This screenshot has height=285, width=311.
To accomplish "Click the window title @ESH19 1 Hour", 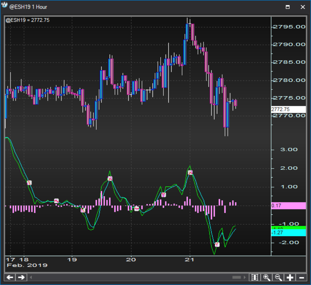I will 28,7.
